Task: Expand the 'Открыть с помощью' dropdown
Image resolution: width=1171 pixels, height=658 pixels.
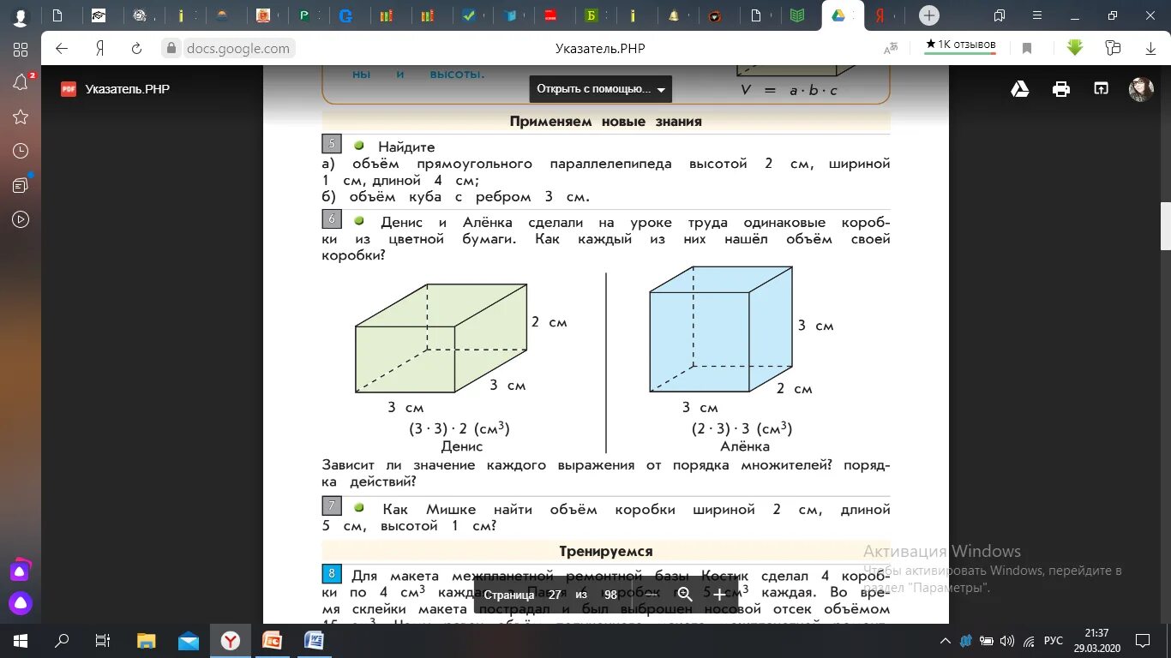Action: (600, 89)
